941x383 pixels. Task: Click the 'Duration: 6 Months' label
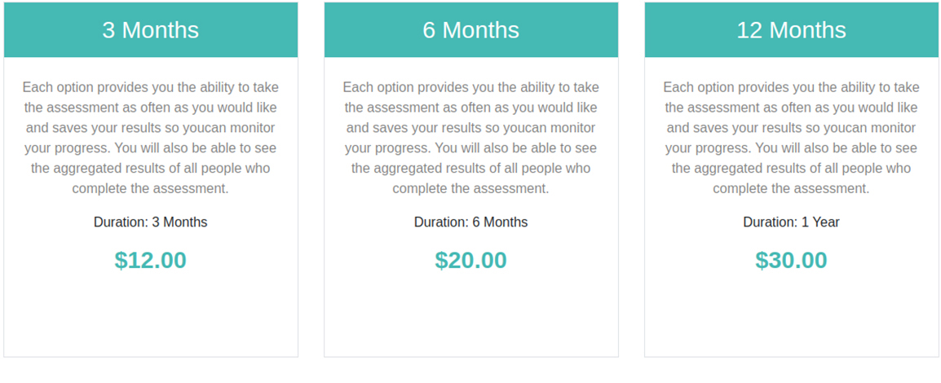[471, 222]
